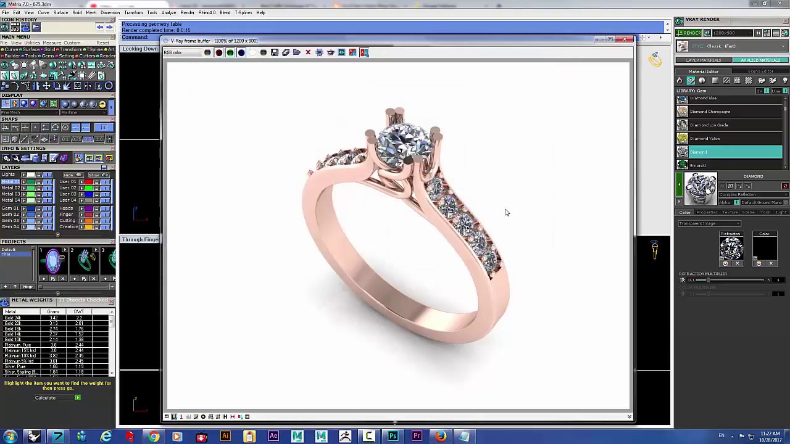Select the Gold 18k row in Metal Weights

click(56, 329)
